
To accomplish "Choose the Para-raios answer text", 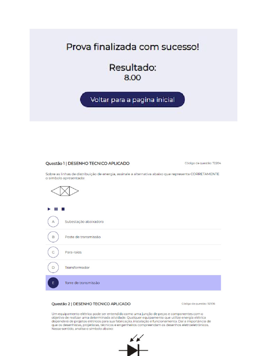I will [73, 252].
